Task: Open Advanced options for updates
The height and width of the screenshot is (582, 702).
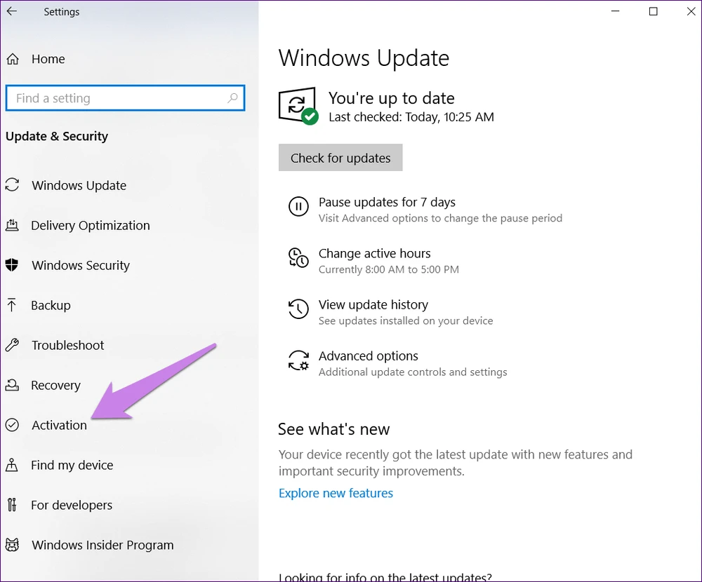Action: pyautogui.click(x=368, y=356)
